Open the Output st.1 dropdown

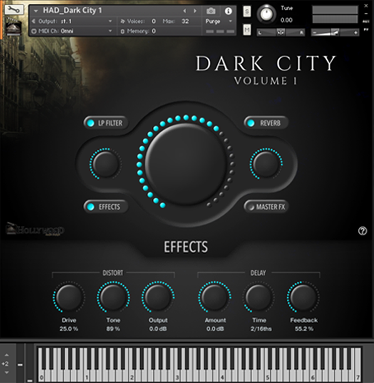coord(73,21)
